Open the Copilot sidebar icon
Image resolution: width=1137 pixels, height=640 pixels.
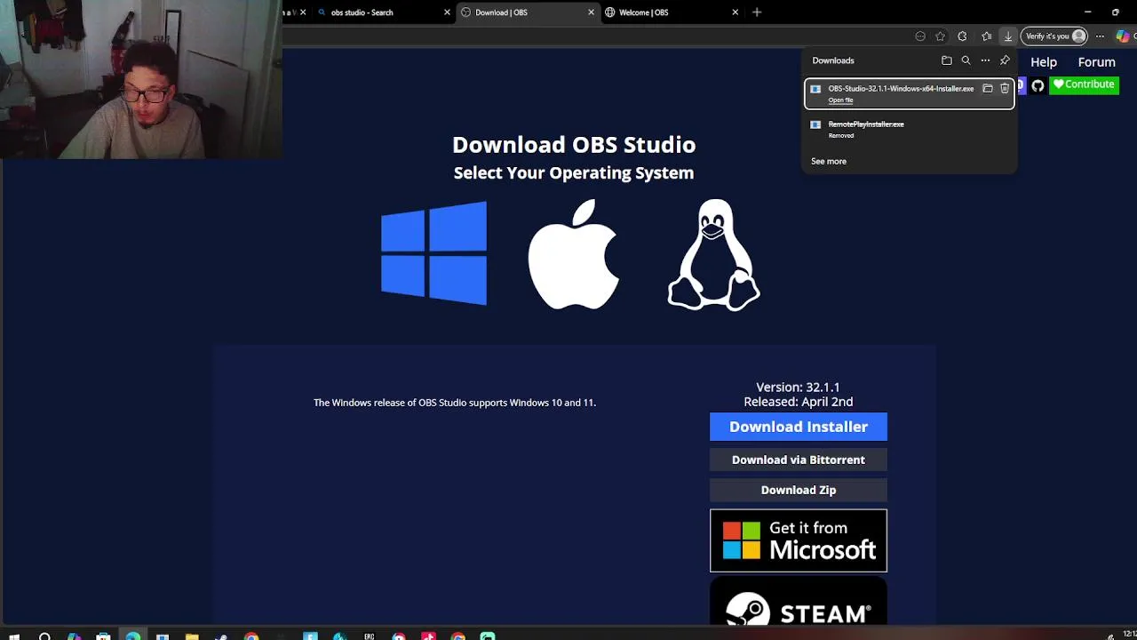(x=1123, y=36)
